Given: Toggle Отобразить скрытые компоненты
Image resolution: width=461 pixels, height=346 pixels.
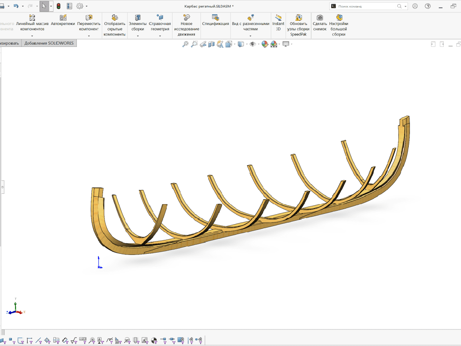Looking at the screenshot, I should [x=114, y=25].
